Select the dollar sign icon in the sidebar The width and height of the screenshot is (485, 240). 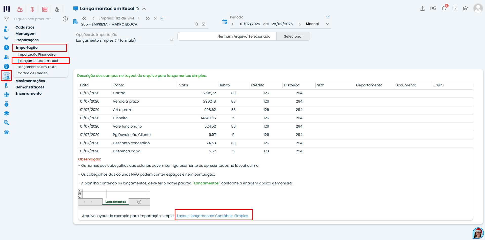coord(6,66)
